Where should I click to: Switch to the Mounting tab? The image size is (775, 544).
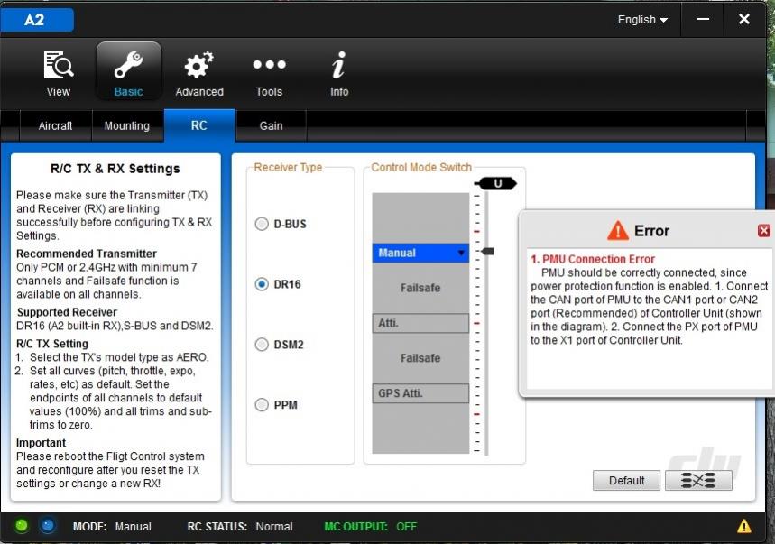[x=127, y=126]
